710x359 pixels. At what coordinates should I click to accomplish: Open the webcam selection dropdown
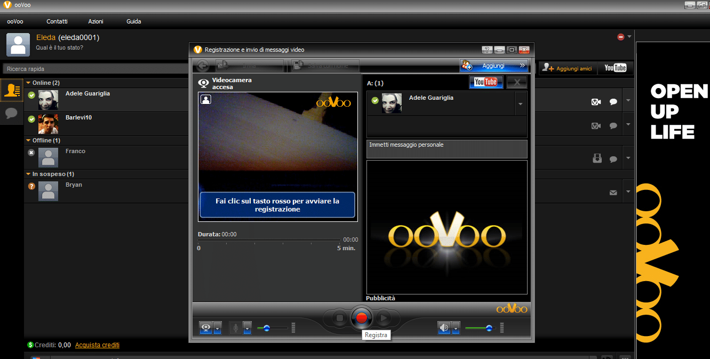click(x=217, y=328)
